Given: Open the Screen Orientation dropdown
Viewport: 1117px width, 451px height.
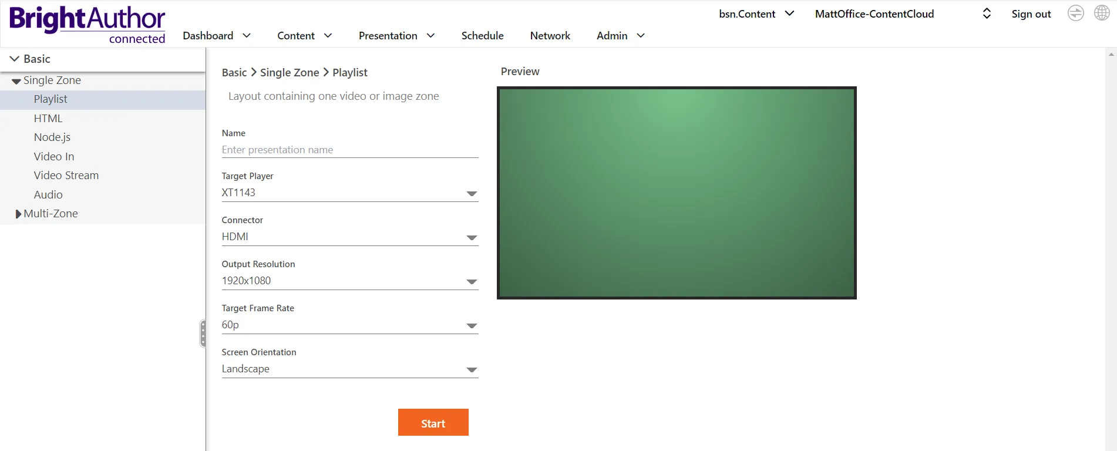Looking at the screenshot, I should [350, 369].
